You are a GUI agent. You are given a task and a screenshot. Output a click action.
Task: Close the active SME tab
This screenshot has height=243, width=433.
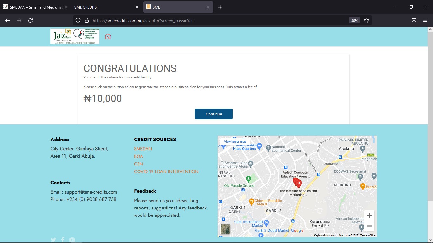coord(208,7)
